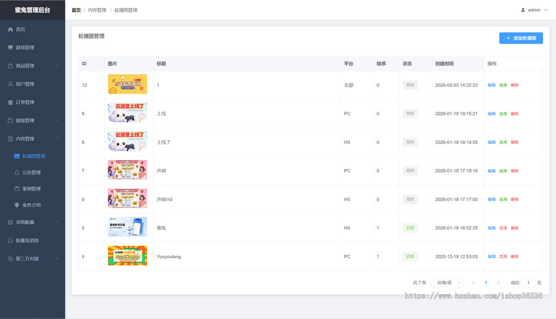
Task: Go to 首页 via the breadcrumb
Action: [76, 10]
